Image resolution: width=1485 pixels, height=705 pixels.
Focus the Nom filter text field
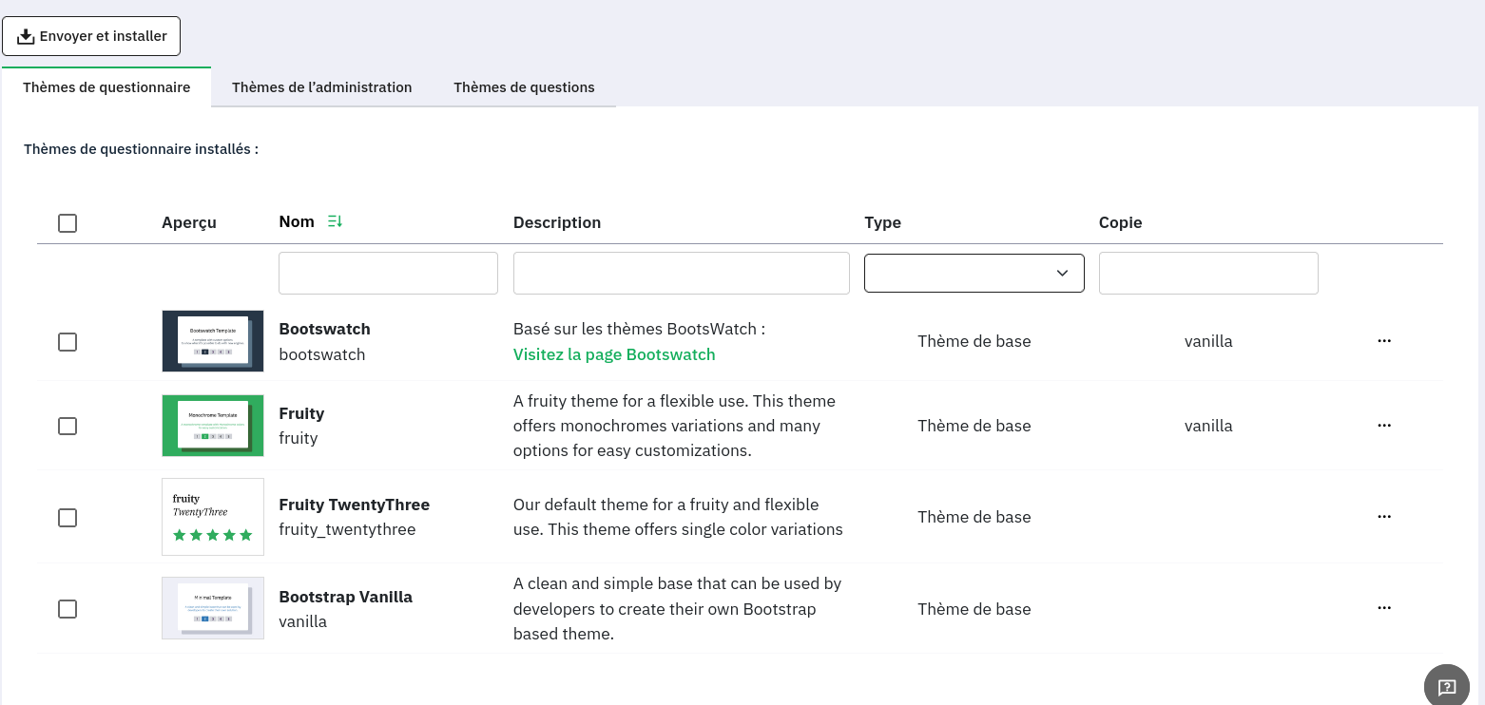pos(388,274)
